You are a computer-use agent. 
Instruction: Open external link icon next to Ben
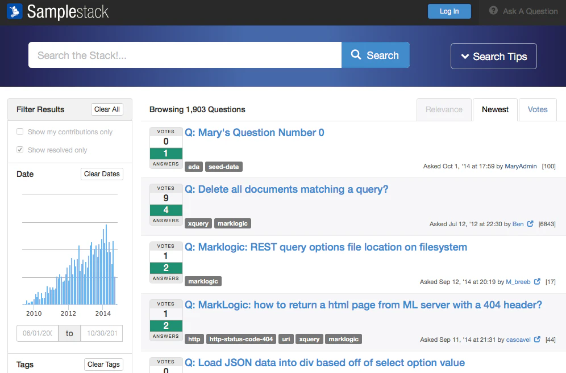(530, 223)
